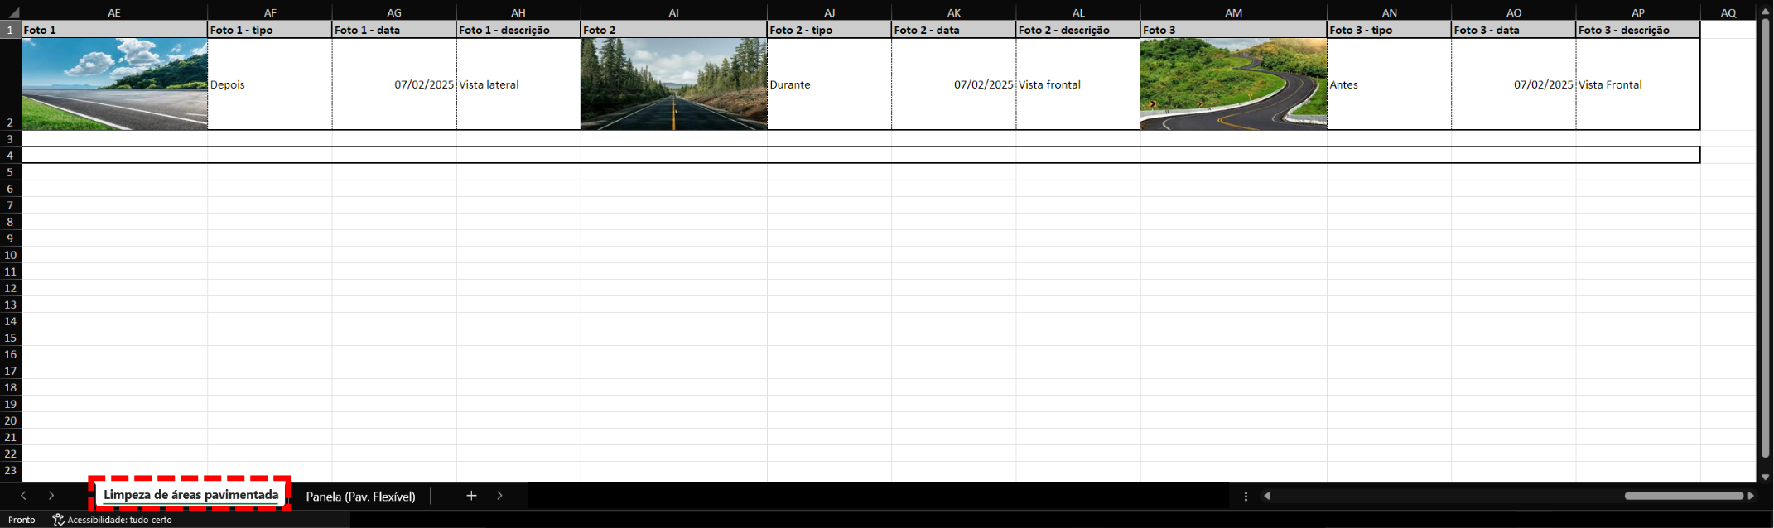This screenshot has height=528, width=1774.
Task: Open the accessibility checker status icon
Action: coord(59,520)
